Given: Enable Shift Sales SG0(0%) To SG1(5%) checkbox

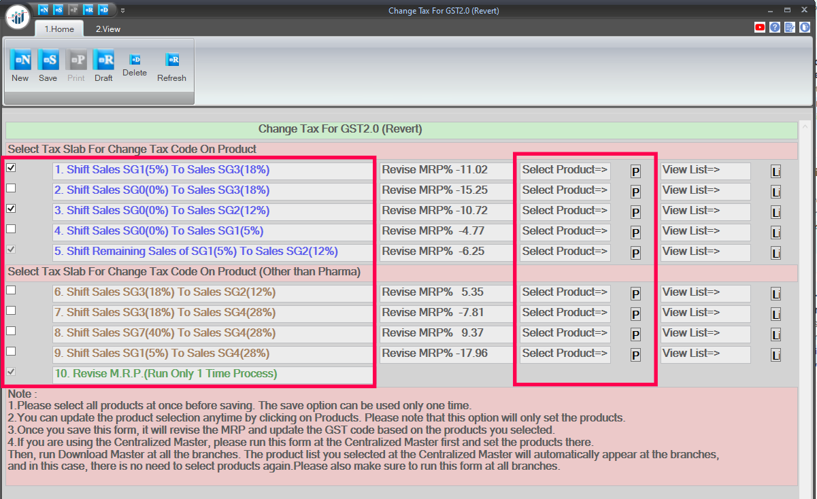Looking at the screenshot, I should click(x=11, y=228).
